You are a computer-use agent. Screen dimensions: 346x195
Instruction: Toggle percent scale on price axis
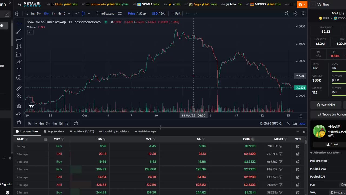pos(288,123)
